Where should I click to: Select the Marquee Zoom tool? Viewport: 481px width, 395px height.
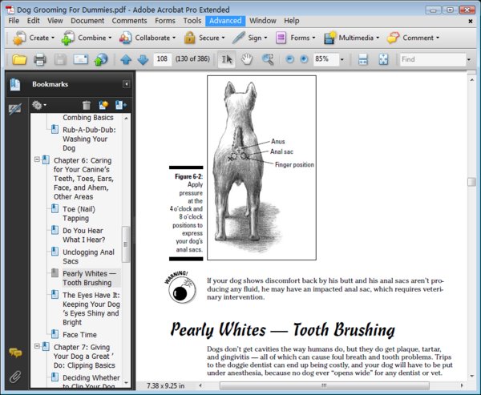pyautogui.click(x=268, y=59)
